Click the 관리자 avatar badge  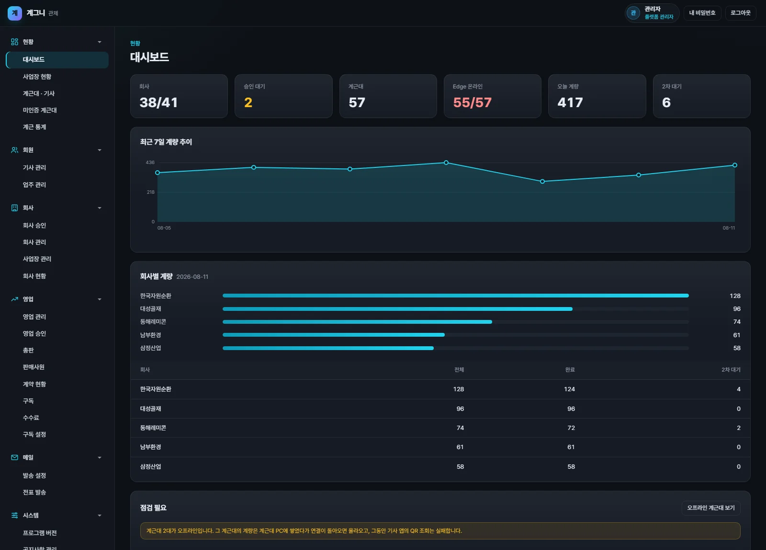pos(633,13)
